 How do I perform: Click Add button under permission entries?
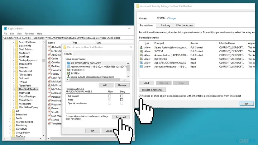coord(146,83)
